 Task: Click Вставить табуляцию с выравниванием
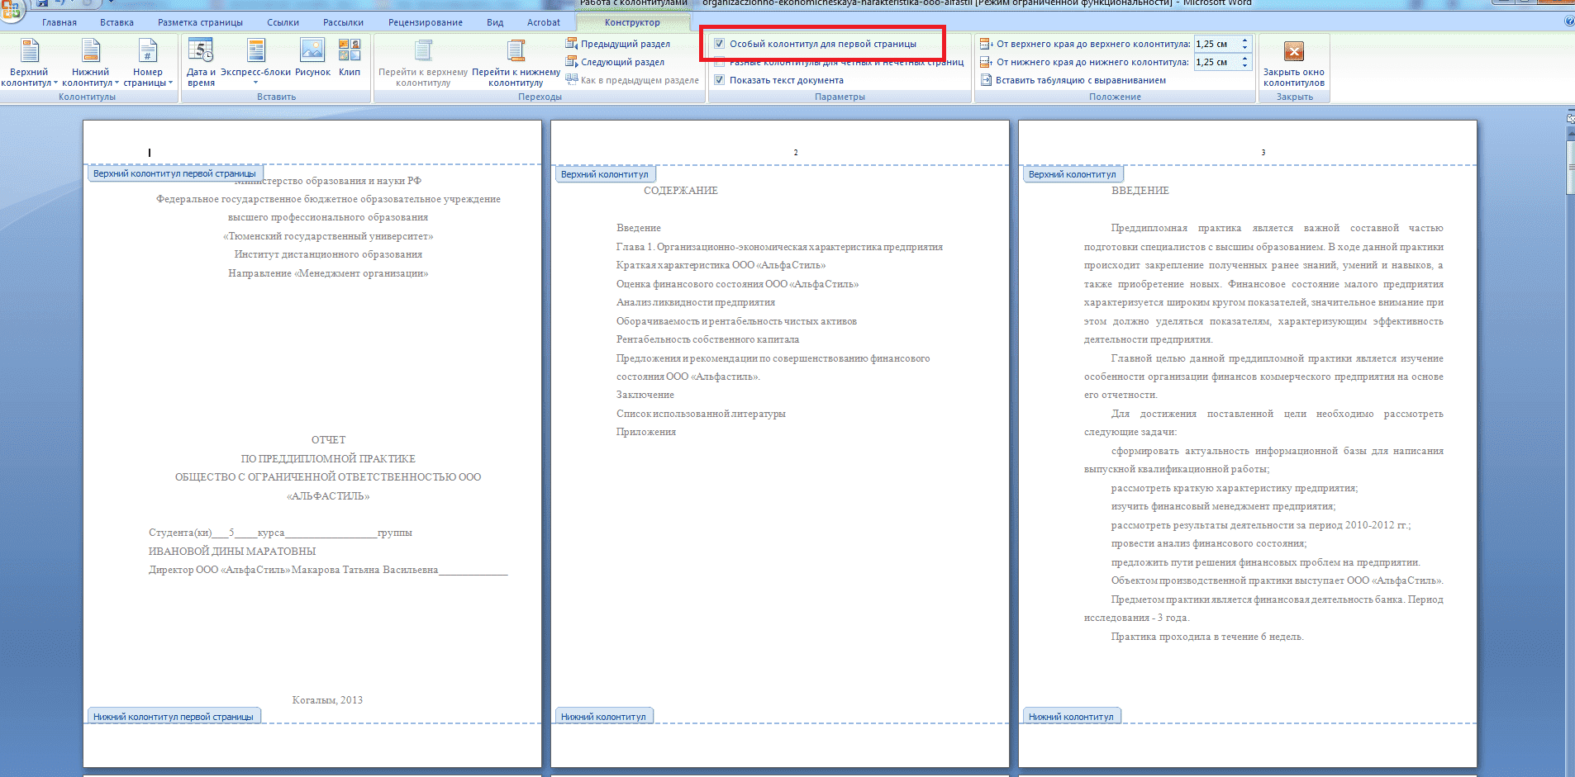point(1073,80)
